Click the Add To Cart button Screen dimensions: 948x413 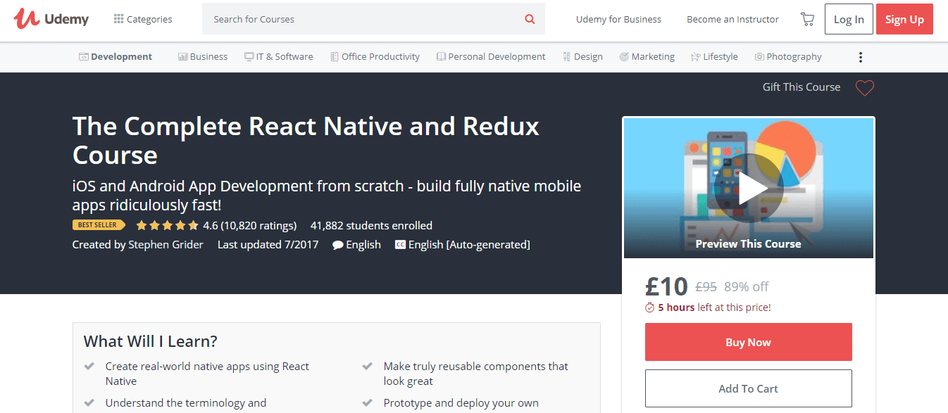click(748, 388)
